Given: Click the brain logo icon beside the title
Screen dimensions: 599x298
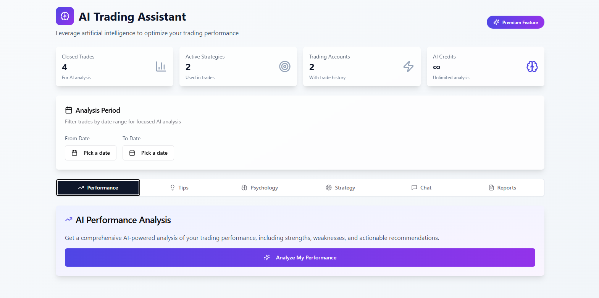Looking at the screenshot, I should (65, 16).
